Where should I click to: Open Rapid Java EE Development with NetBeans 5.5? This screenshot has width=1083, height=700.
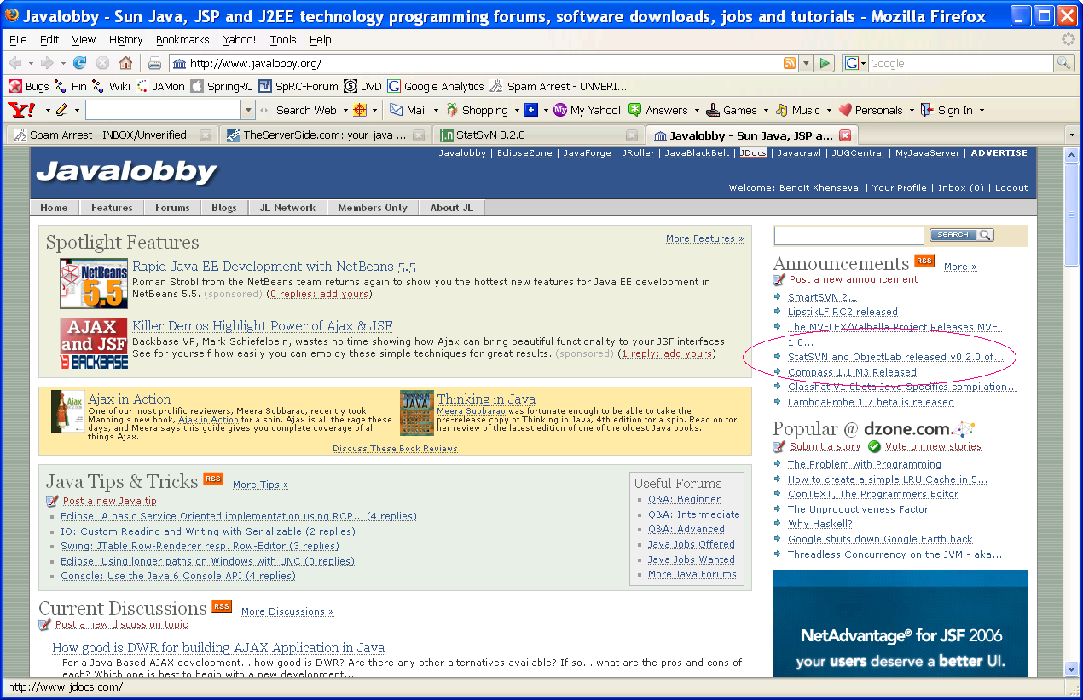[x=274, y=267]
